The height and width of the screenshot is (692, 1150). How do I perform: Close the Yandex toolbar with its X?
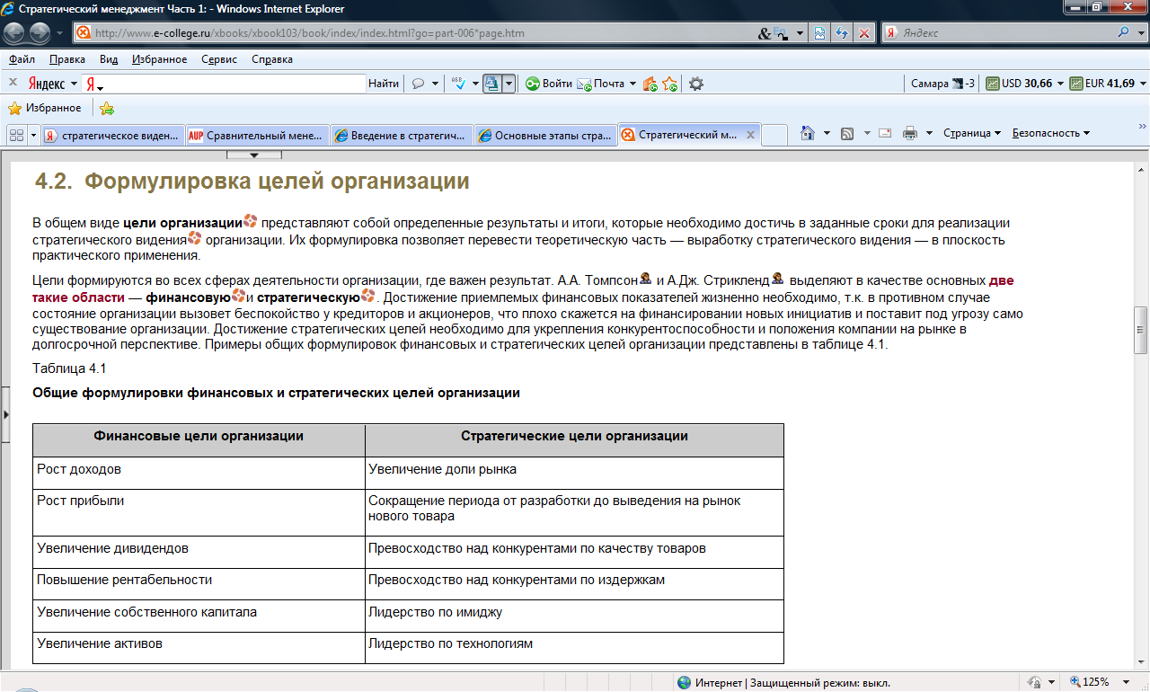click(x=13, y=83)
